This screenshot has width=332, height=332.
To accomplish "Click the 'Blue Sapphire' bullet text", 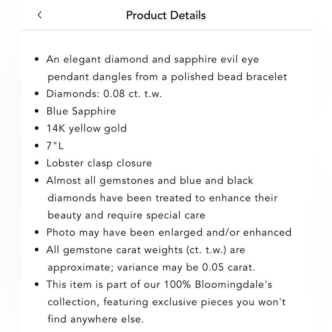I will tap(81, 111).
